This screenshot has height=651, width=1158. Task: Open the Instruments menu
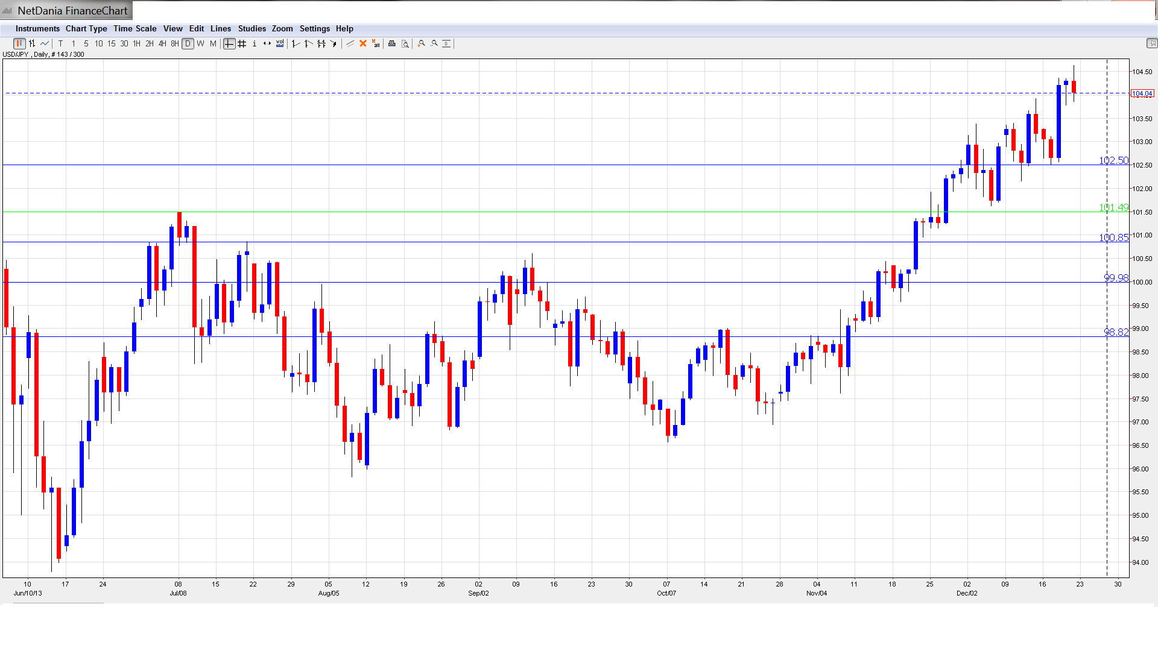[37, 28]
